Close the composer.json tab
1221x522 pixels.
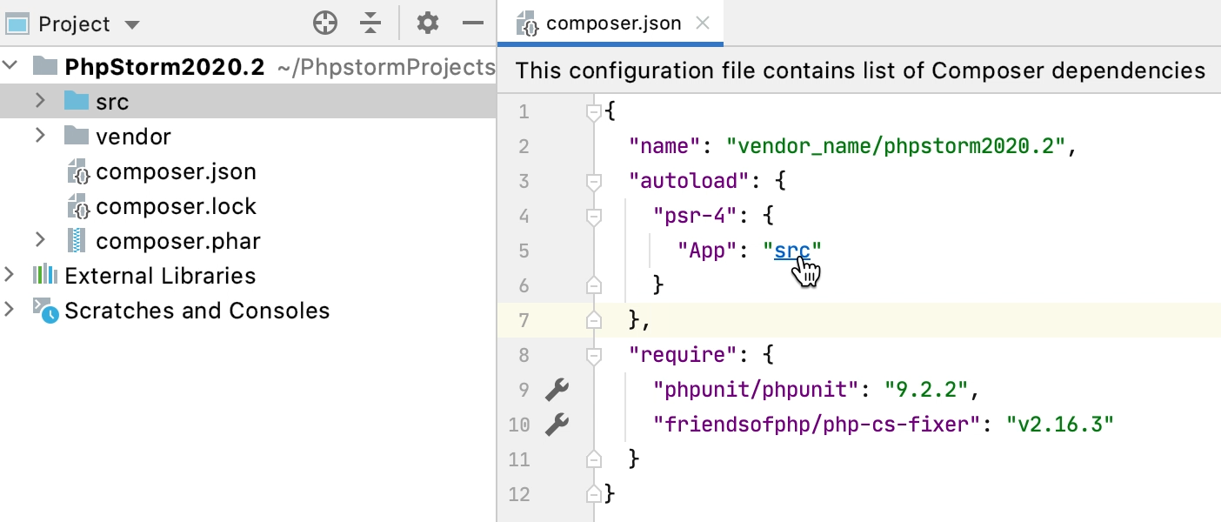point(704,23)
